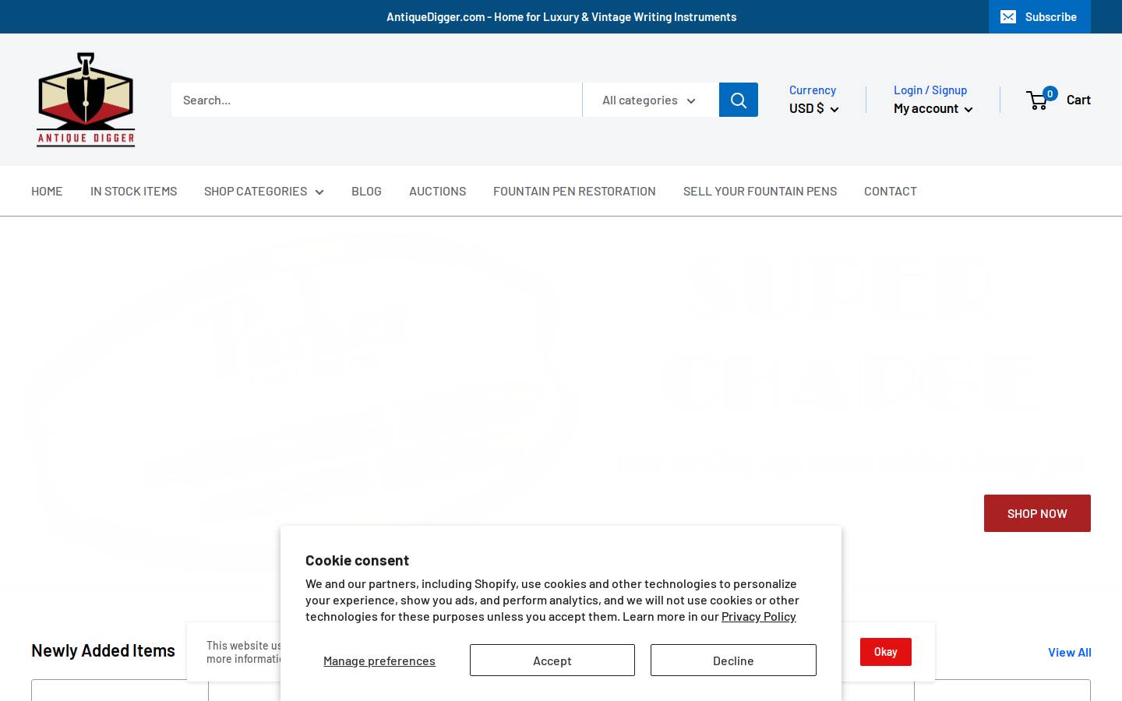Expand Shop Categories menu
1122x701 pixels.
point(263,191)
